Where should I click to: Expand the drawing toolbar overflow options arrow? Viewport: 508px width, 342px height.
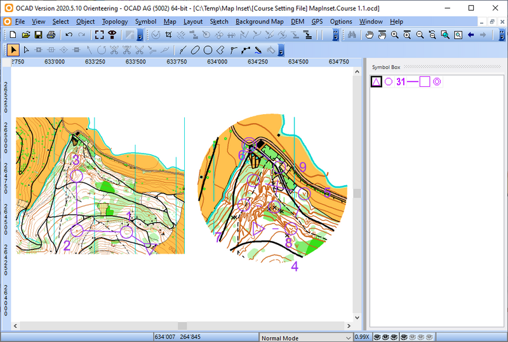(x=281, y=50)
